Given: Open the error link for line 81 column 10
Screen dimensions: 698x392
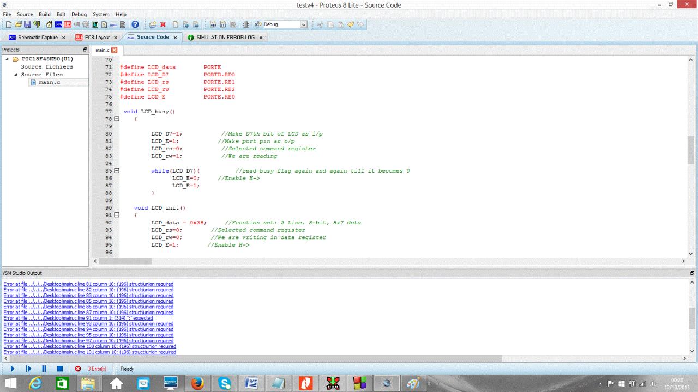Looking at the screenshot, I should [x=88, y=284].
